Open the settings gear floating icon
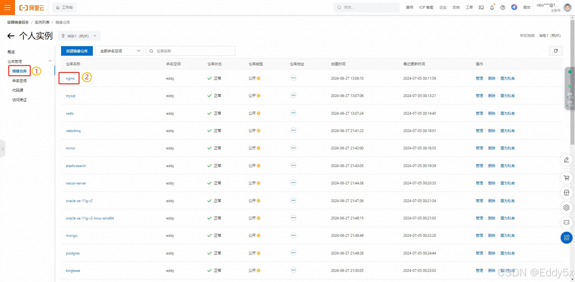The width and height of the screenshot is (575, 282). [x=566, y=207]
